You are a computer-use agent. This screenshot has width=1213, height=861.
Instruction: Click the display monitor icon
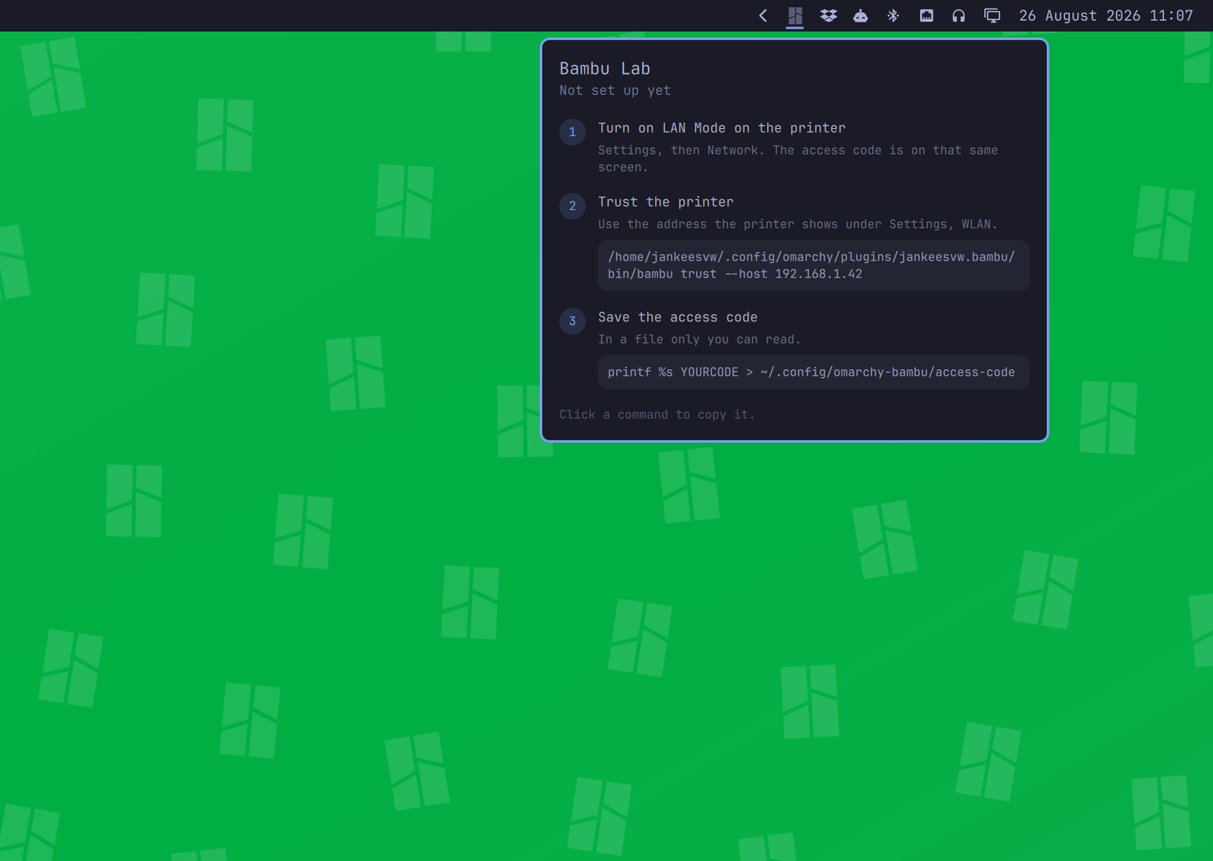tap(992, 15)
